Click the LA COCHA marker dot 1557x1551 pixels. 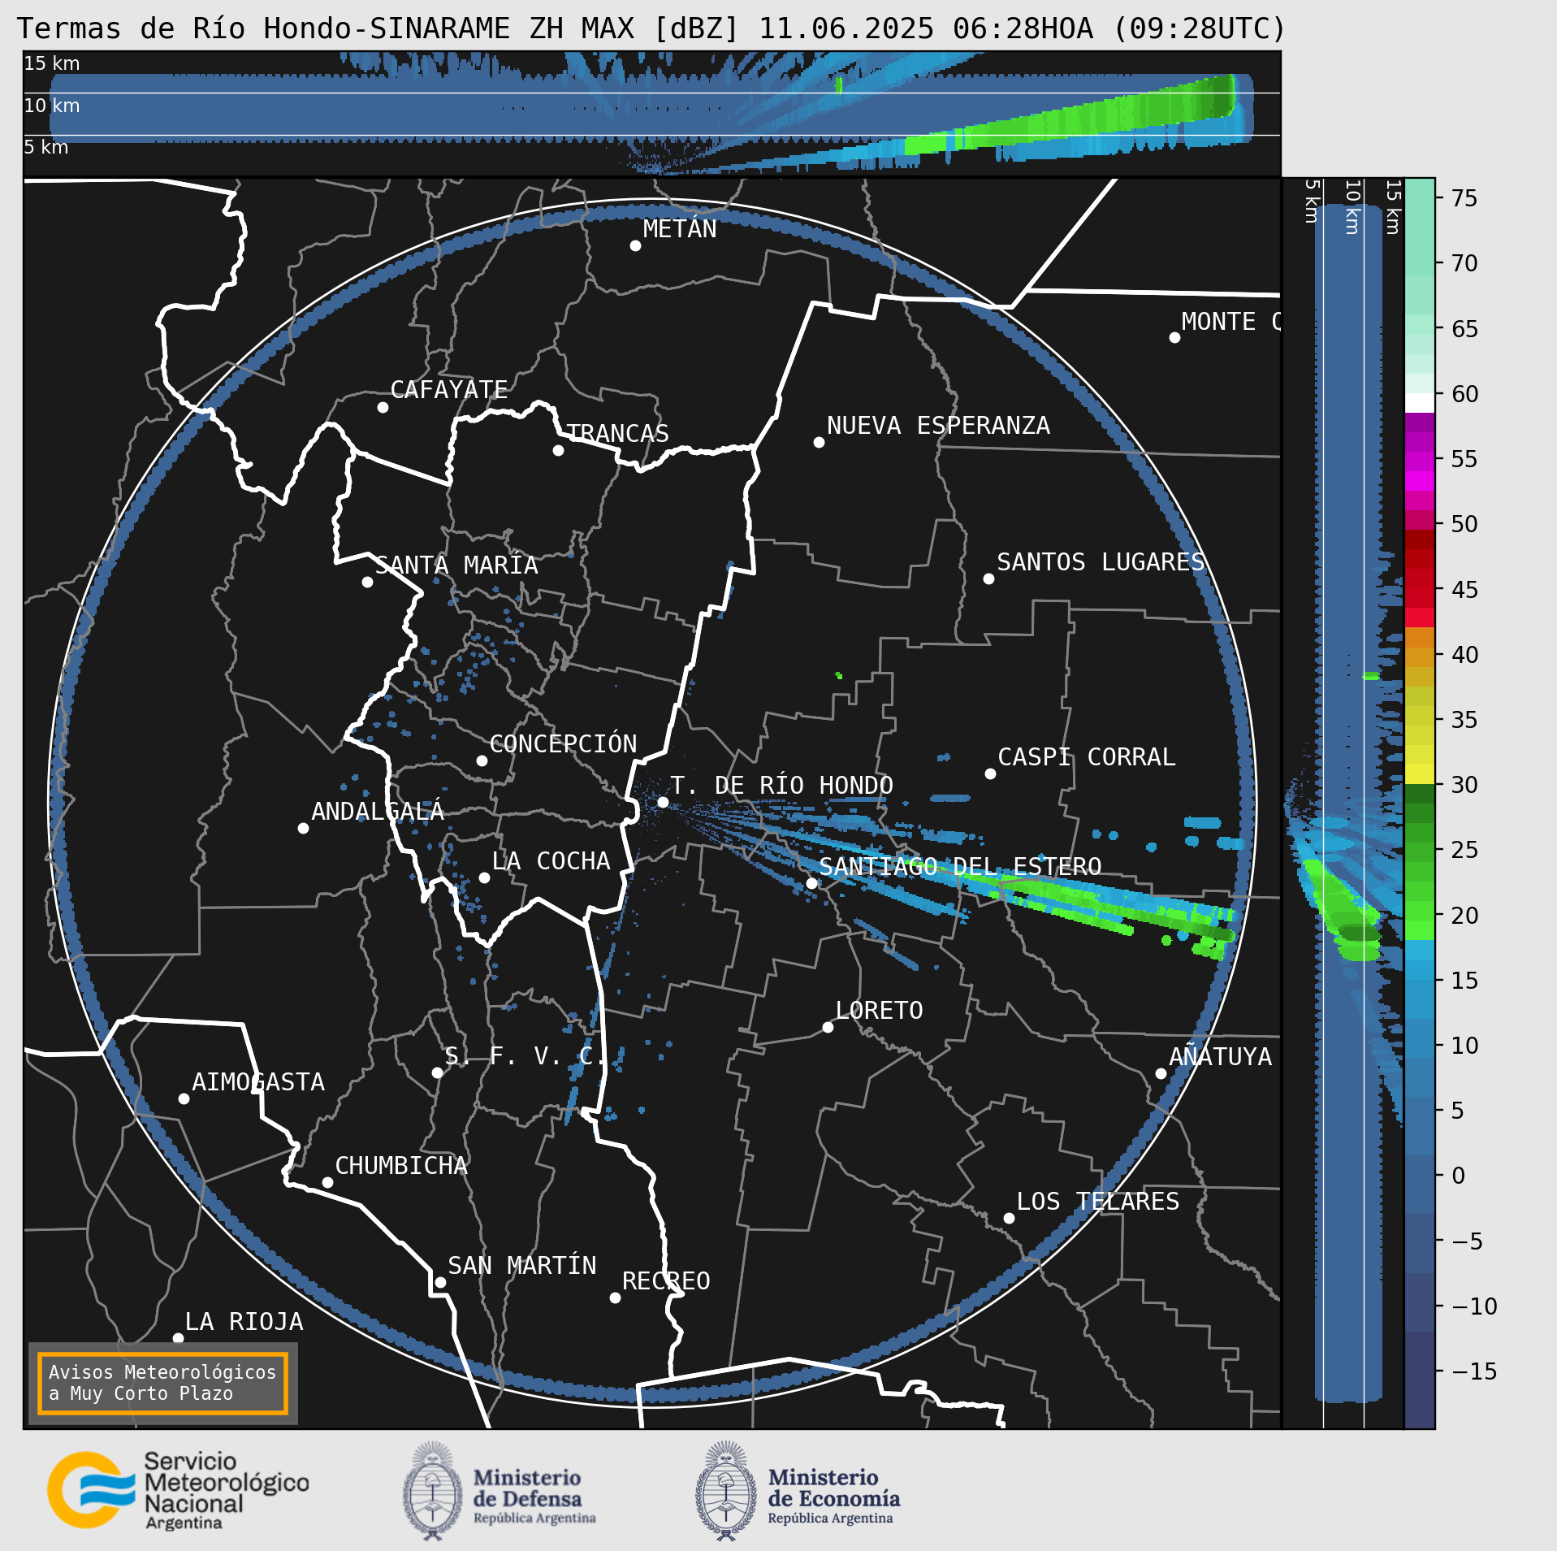(484, 877)
